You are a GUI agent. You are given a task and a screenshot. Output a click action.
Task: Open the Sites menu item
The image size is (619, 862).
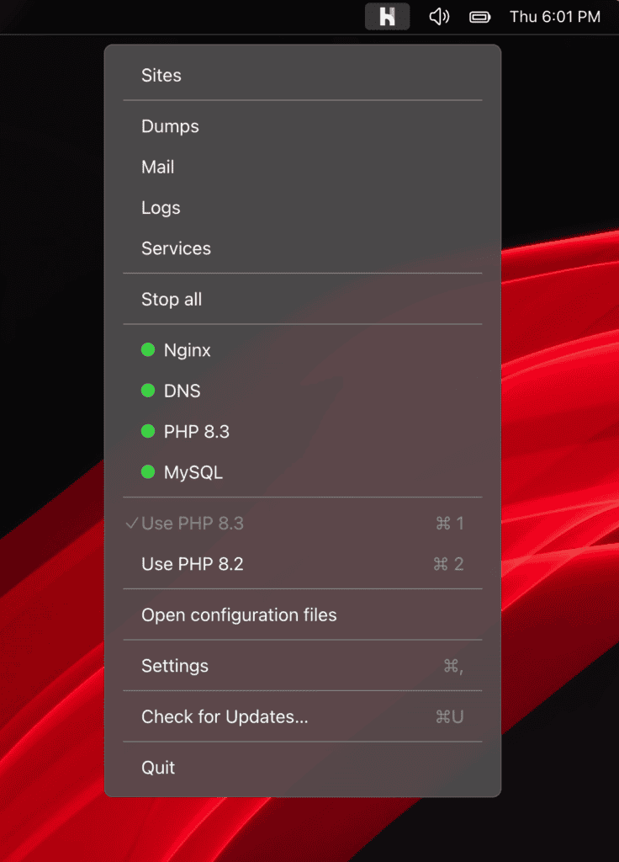(161, 76)
